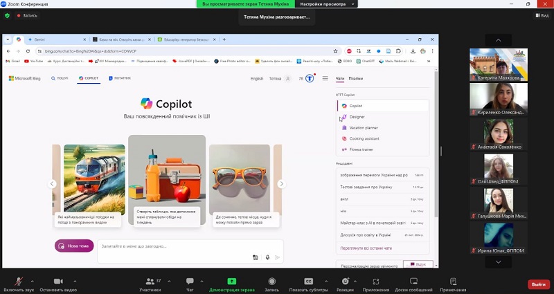Viewport: 554px width, 294px height.
Task: Change Zoom view layout
Action: pos(542,15)
